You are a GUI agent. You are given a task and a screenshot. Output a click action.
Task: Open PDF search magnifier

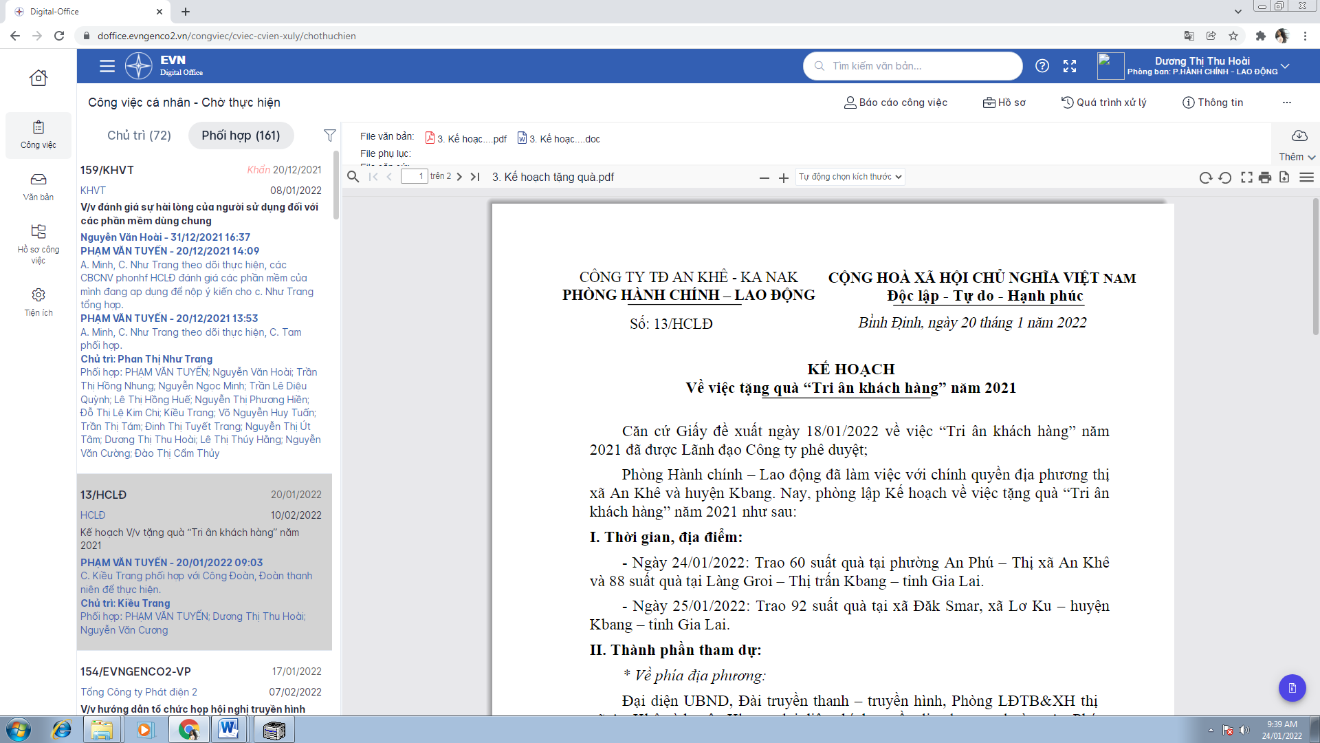[x=353, y=177]
